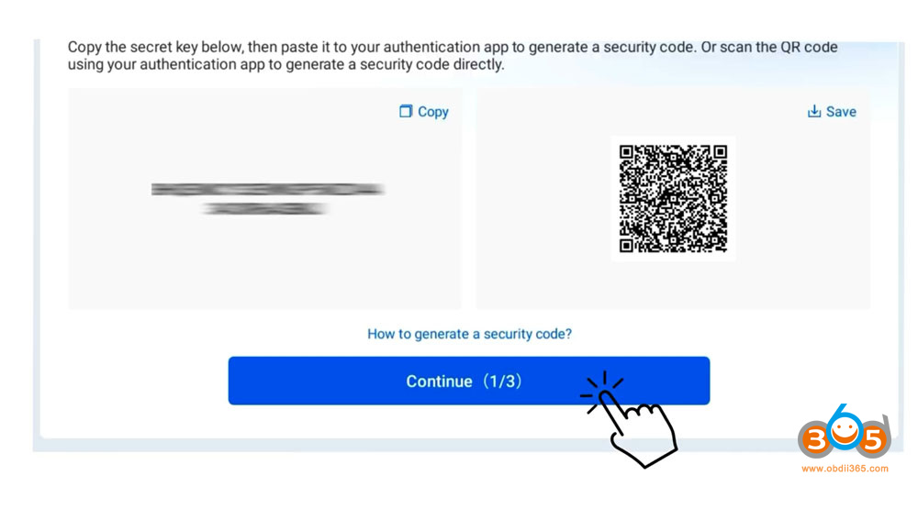Viewport: 918px width, 509px height.
Task: Click the Copy text label
Action: (x=433, y=111)
